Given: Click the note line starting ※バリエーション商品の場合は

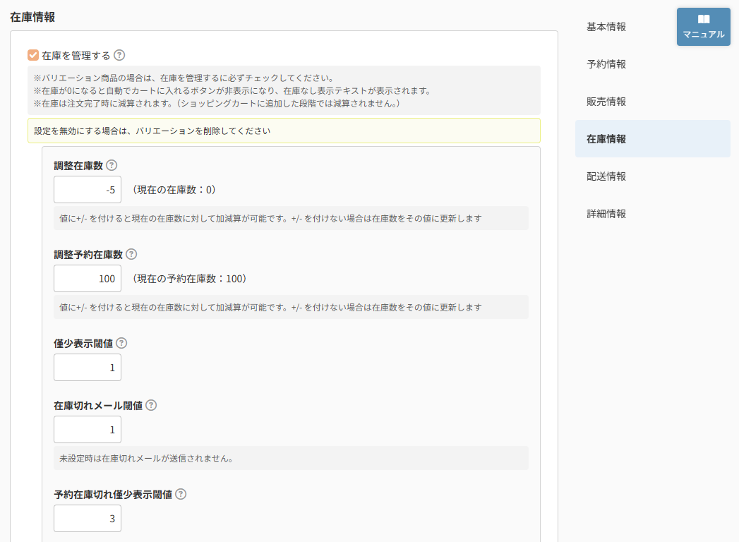Looking at the screenshot, I should pyautogui.click(x=184, y=78).
